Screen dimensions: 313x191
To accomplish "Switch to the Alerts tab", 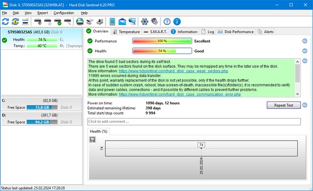I will pyautogui.click(x=266, y=32).
